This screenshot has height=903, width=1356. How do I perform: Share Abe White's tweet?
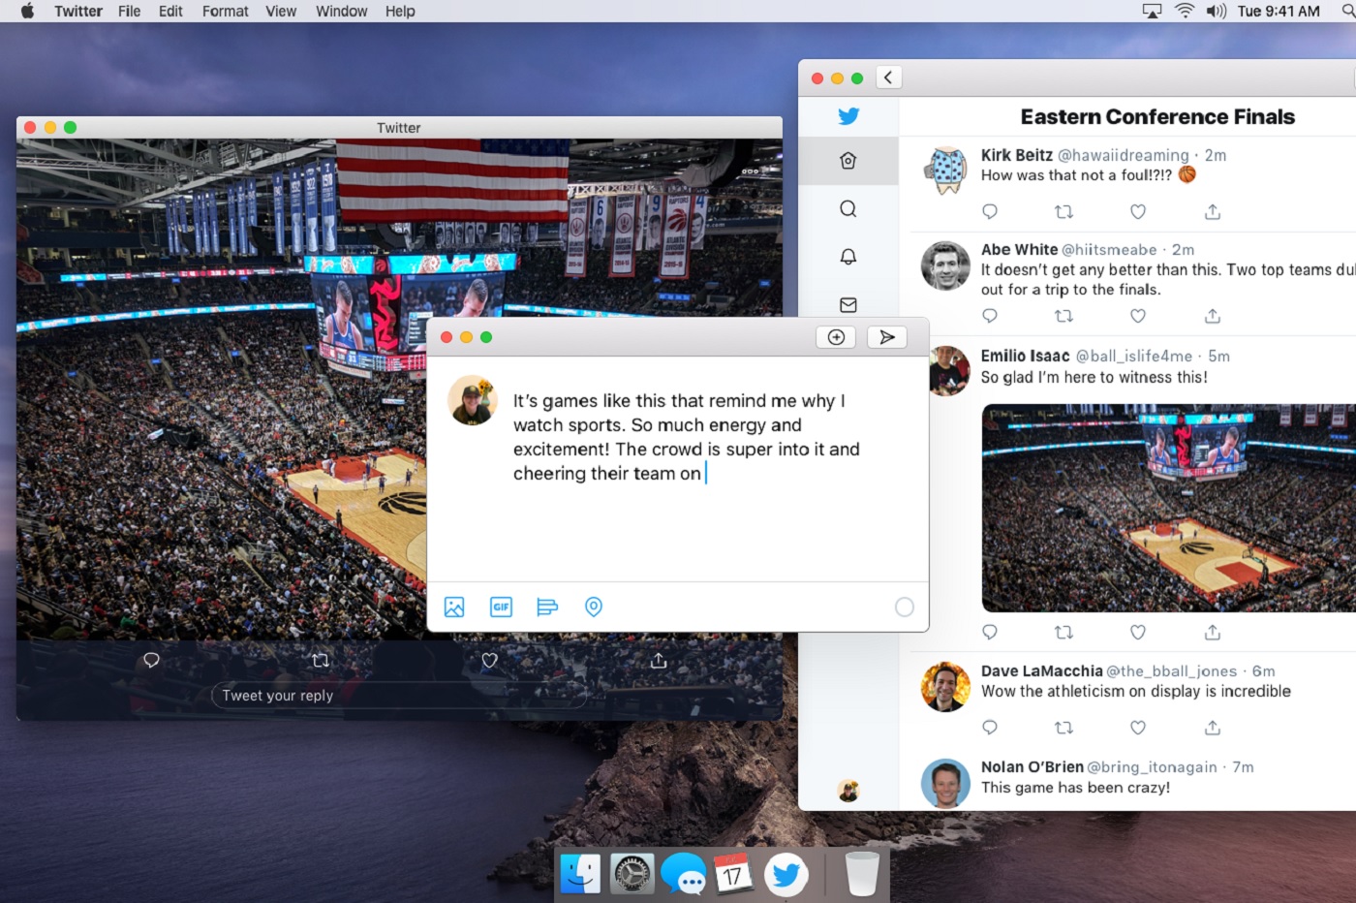click(x=1213, y=316)
